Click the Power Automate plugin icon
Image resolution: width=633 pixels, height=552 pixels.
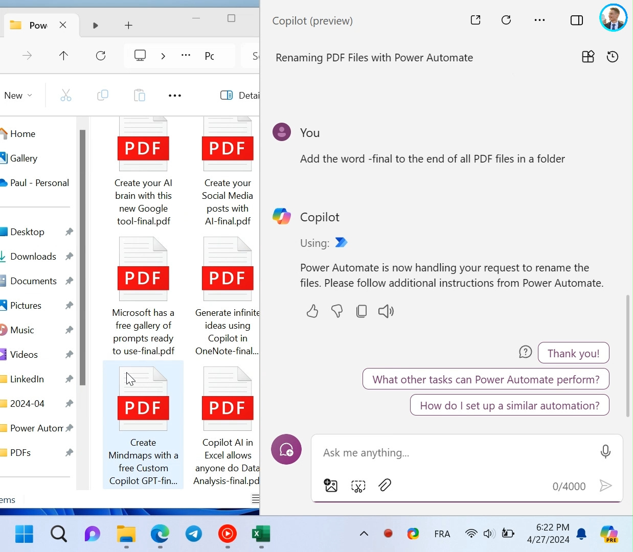[341, 242]
